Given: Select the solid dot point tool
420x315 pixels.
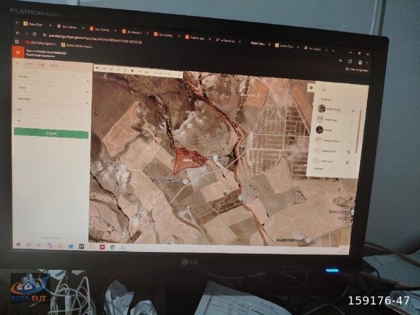Looking at the screenshot, I should tap(133, 71).
